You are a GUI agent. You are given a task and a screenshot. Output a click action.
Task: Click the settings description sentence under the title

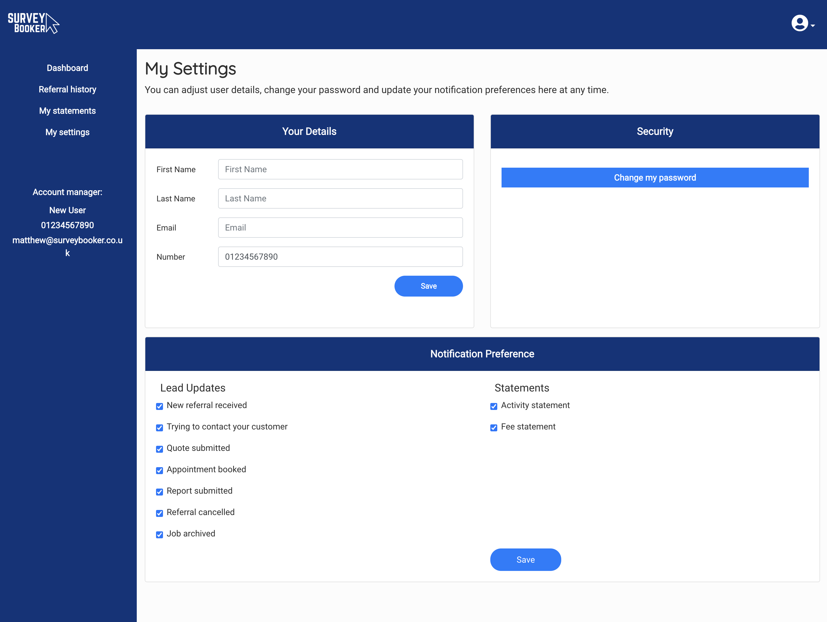point(377,90)
